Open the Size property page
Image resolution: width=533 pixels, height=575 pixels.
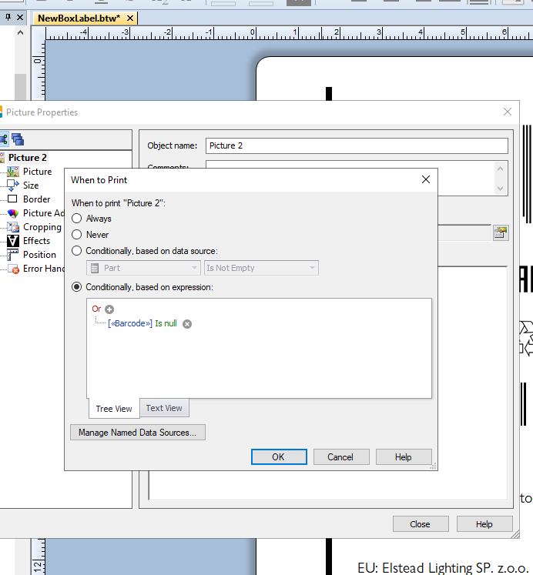(x=31, y=186)
